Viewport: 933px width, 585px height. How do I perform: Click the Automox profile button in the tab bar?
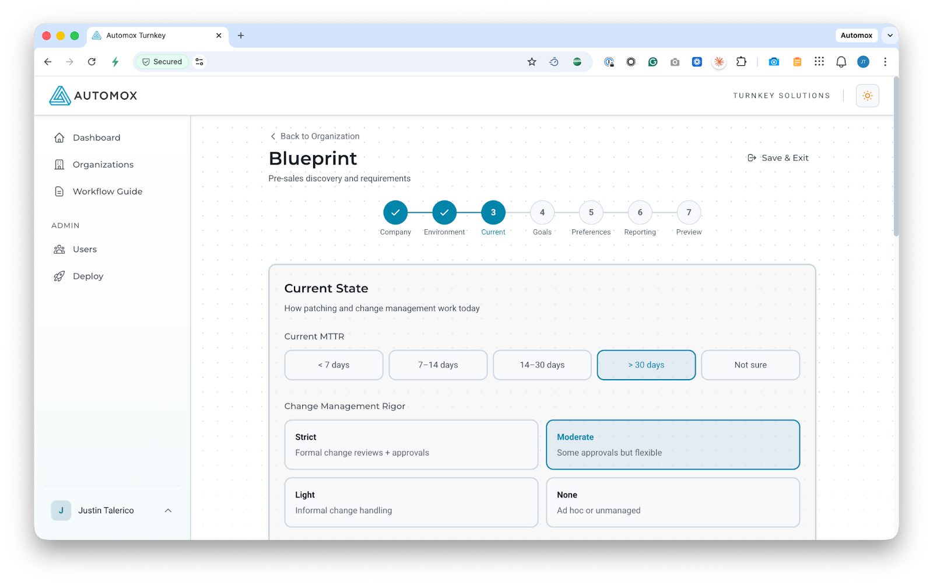click(856, 36)
